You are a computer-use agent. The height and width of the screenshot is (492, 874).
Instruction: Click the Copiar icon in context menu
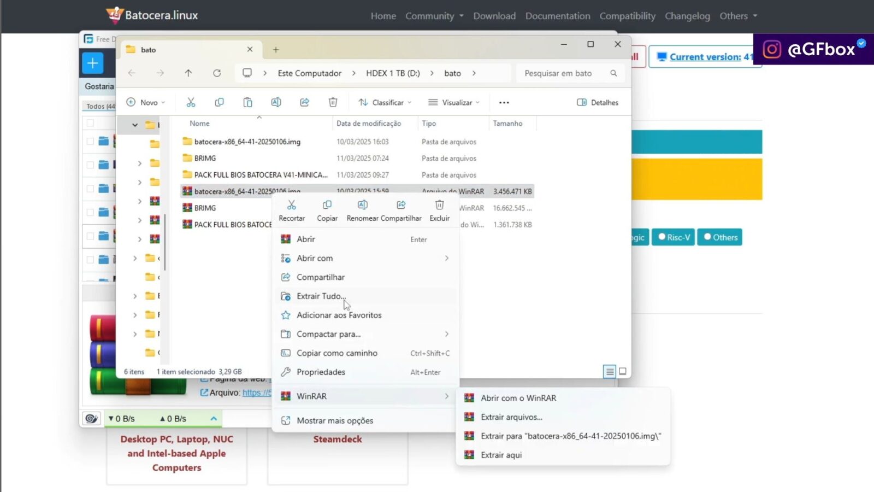(327, 206)
